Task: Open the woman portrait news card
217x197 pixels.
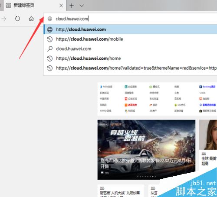Action: point(208,135)
